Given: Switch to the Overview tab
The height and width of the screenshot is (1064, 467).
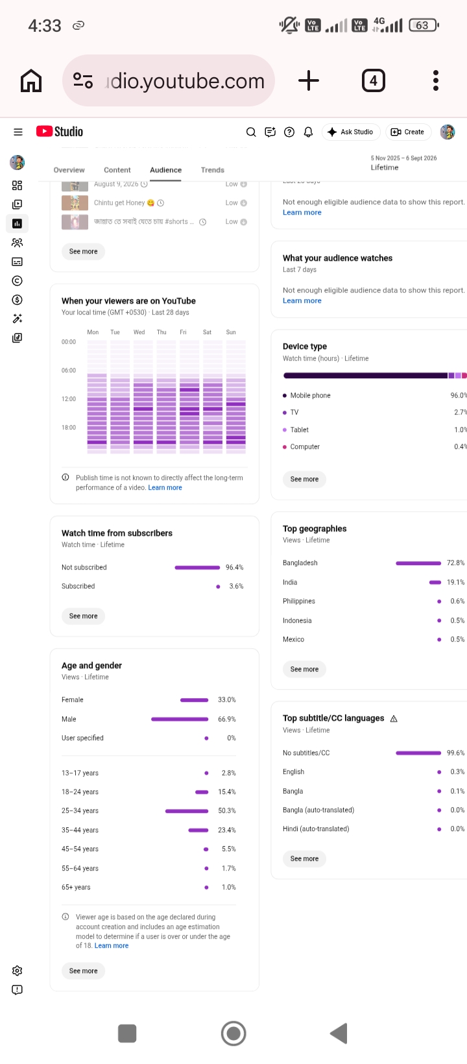Looking at the screenshot, I should pyautogui.click(x=69, y=170).
